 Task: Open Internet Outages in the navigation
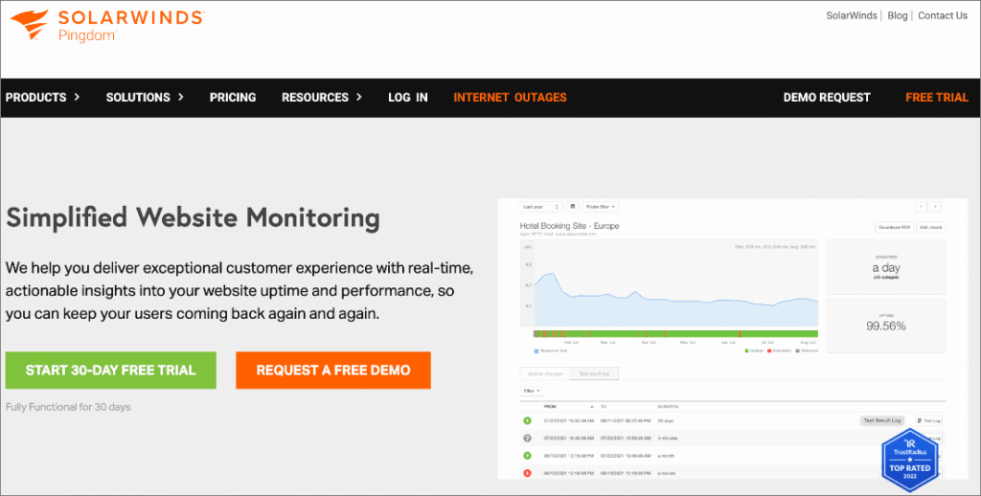[510, 97]
